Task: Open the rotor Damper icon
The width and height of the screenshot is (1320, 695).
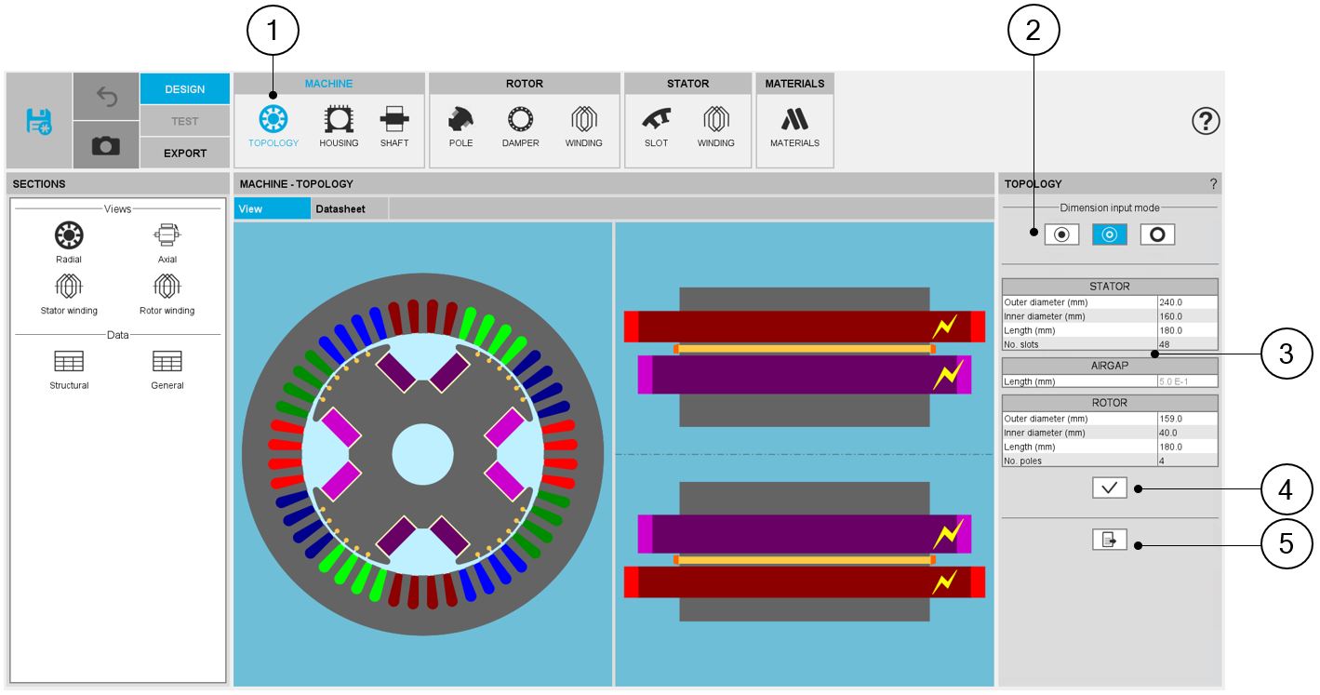Action: (x=520, y=121)
